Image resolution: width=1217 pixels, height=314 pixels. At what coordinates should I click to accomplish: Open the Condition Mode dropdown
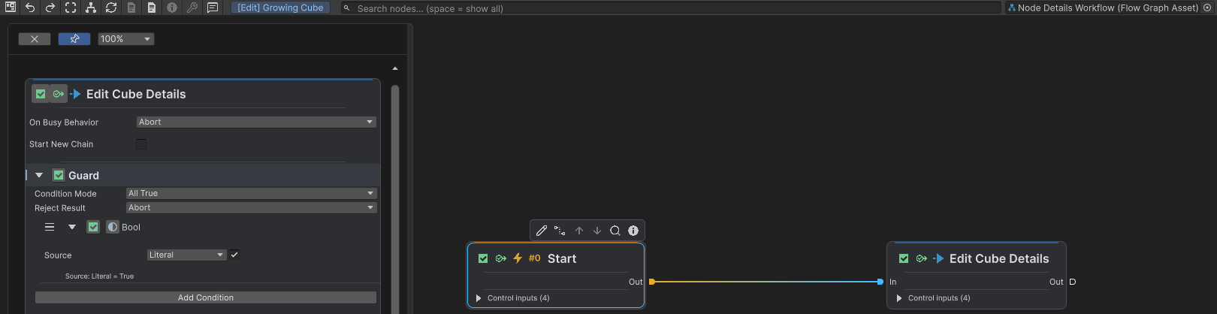(251, 193)
